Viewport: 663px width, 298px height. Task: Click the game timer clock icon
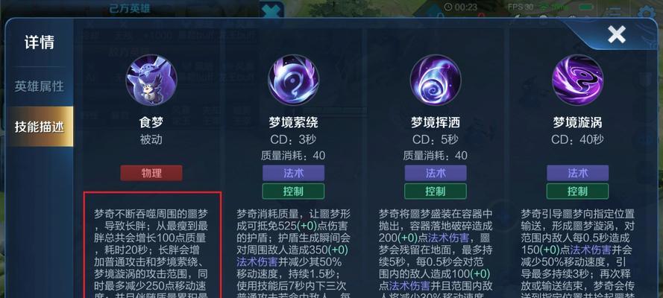coord(448,7)
